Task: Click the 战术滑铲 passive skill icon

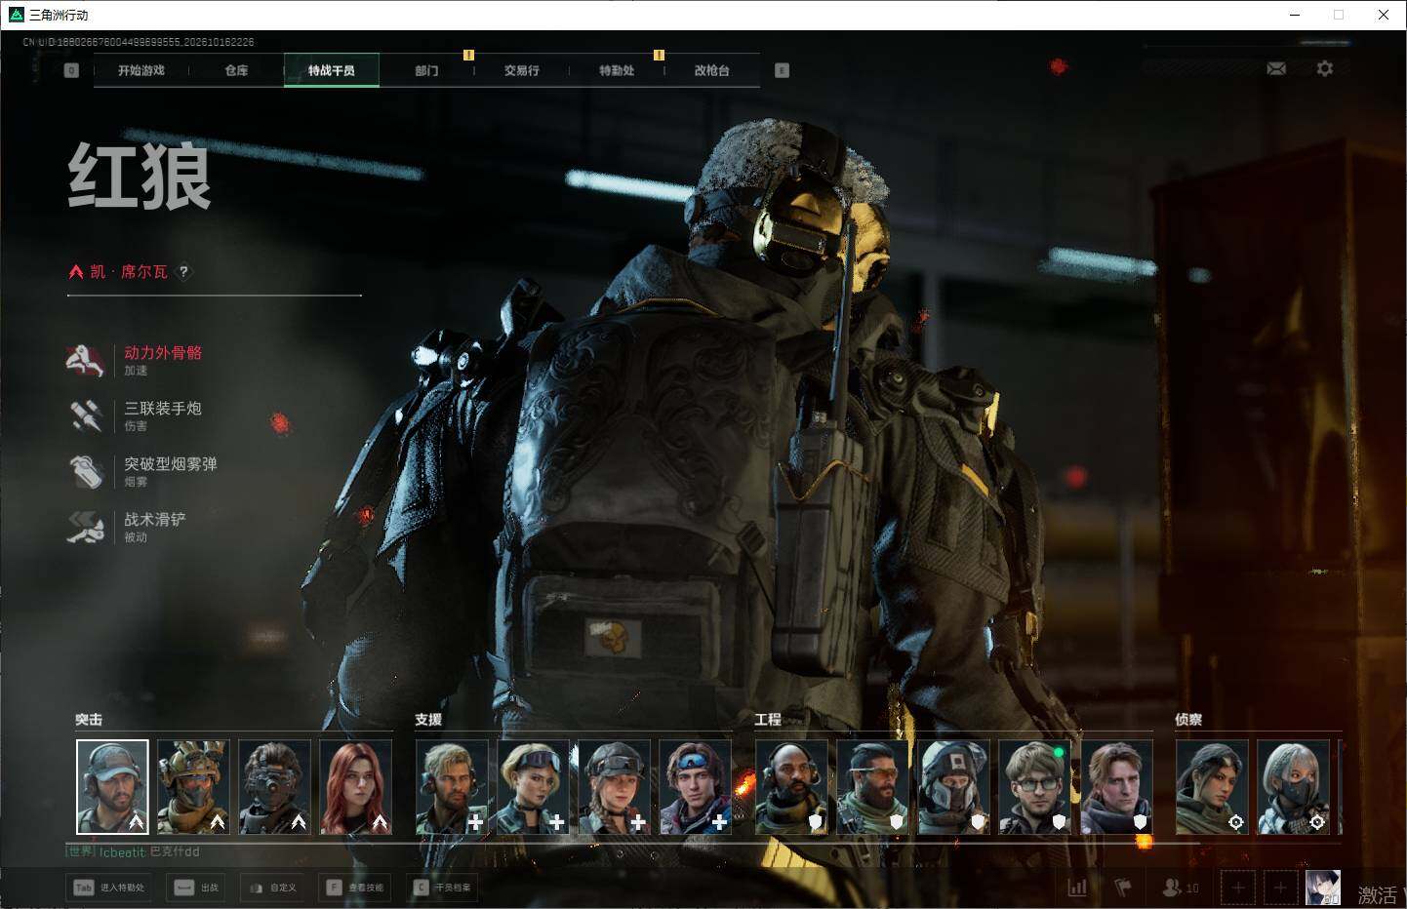Action: coord(86,527)
